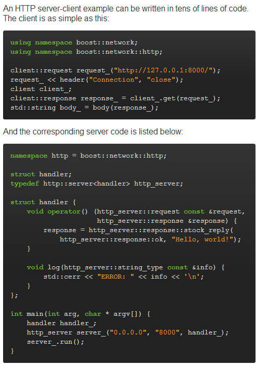Viewport: 256px width, 366px height.
Task: Click the "struct handler {" line
Action: 43,202
